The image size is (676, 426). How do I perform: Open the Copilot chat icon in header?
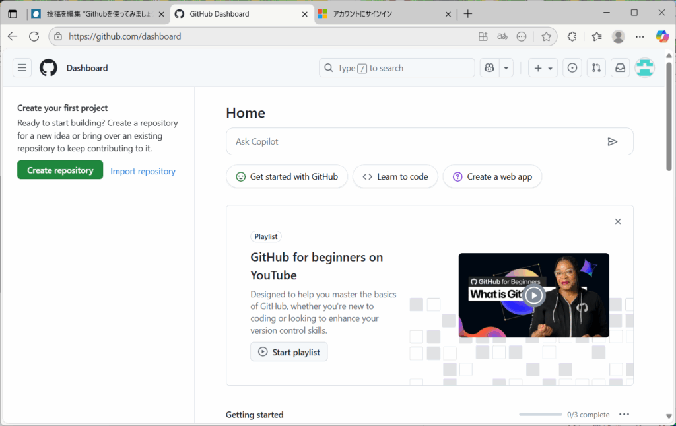pos(489,68)
